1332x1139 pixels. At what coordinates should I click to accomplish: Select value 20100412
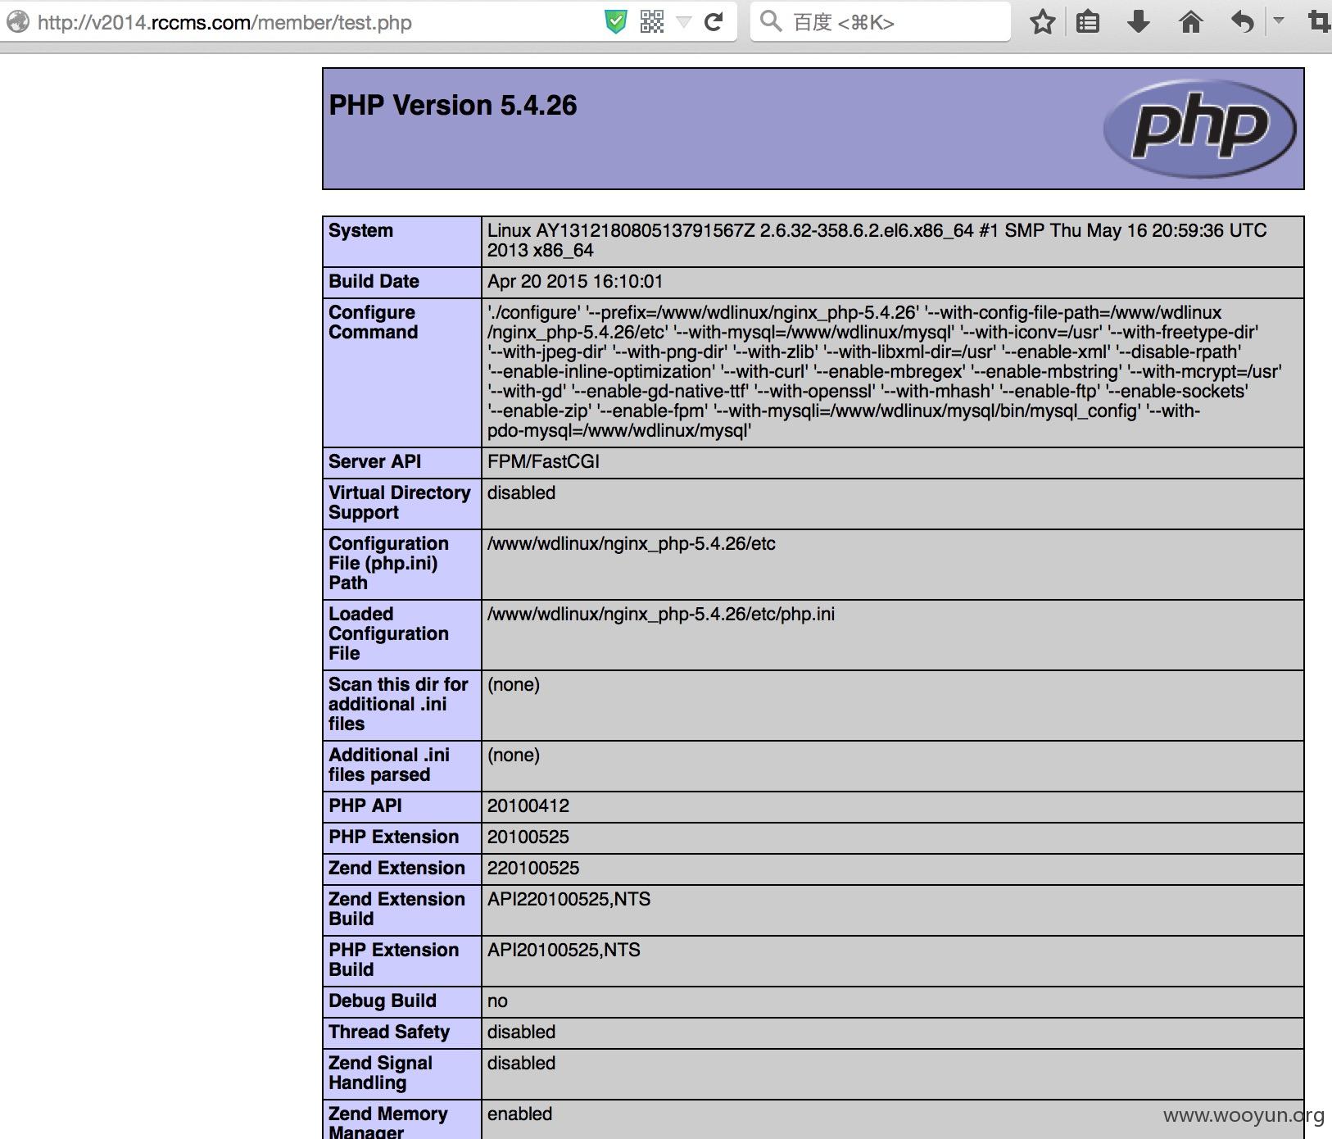click(x=528, y=806)
